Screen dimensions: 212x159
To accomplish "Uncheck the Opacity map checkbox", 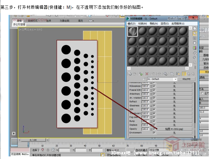I will coord(154,129).
